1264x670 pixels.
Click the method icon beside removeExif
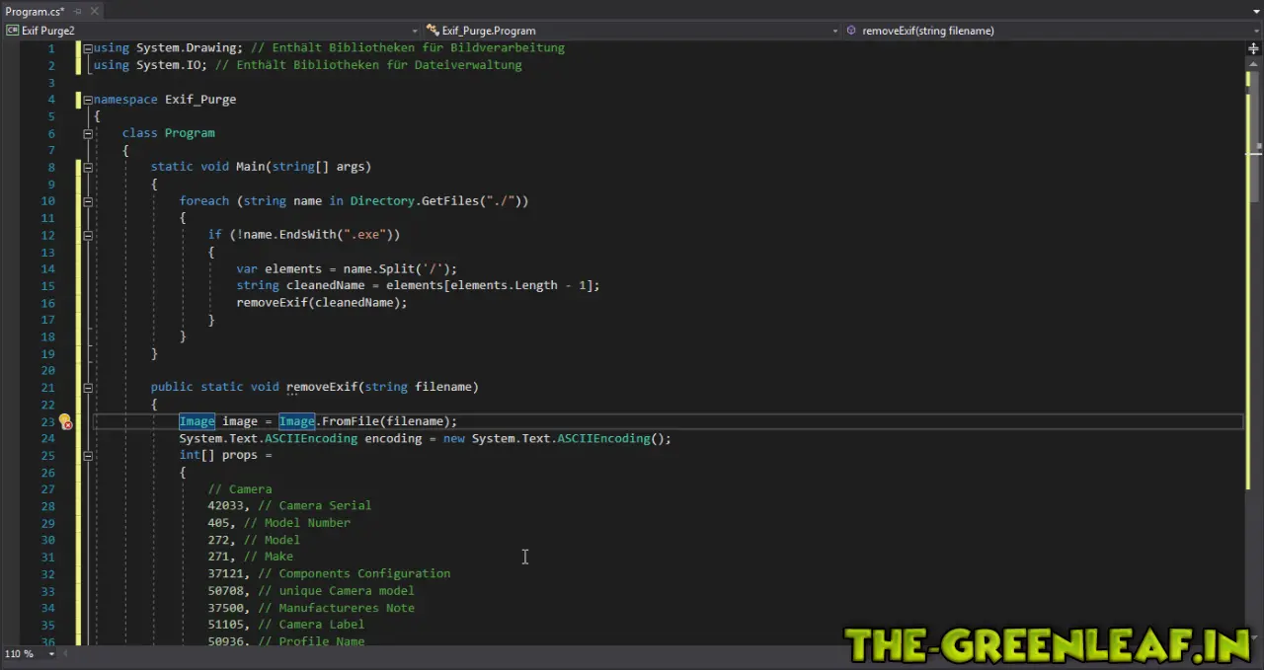pos(851,31)
